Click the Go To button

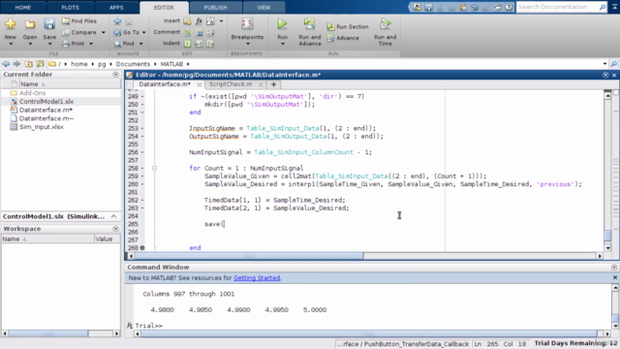point(127,32)
